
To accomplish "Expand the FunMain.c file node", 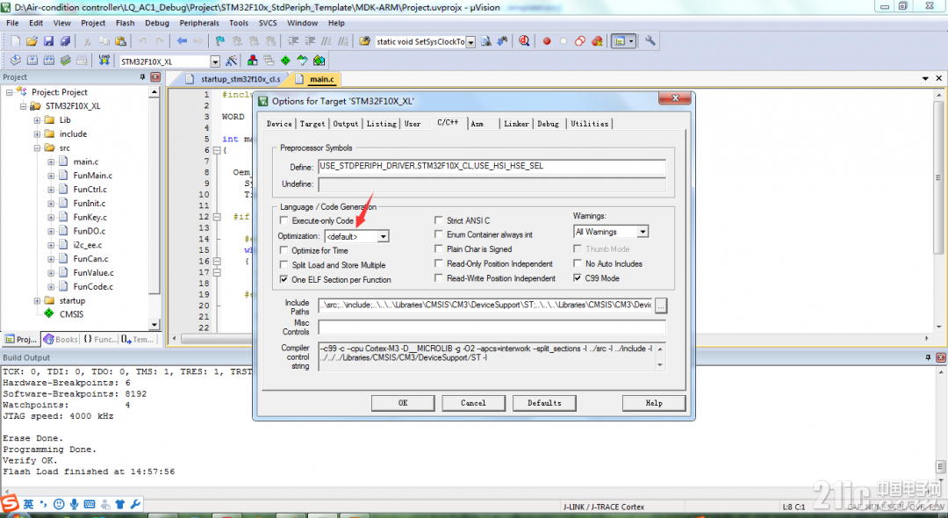I will click(52, 176).
